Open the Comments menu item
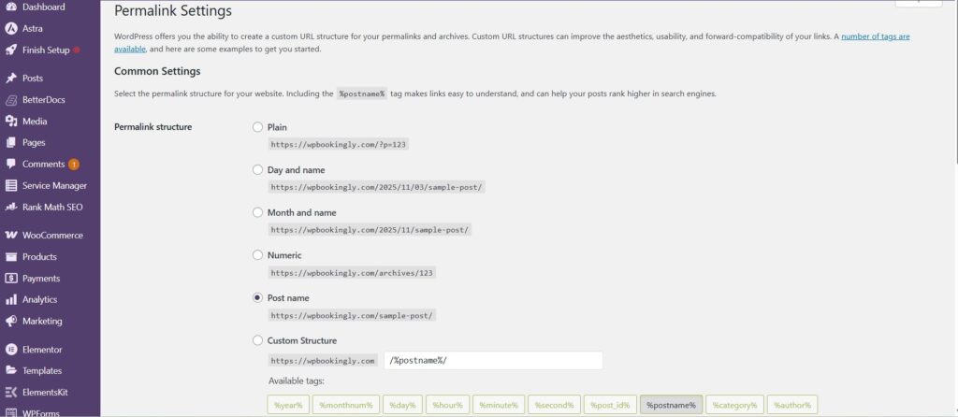This screenshot has height=417, width=958. pyautogui.click(x=43, y=165)
